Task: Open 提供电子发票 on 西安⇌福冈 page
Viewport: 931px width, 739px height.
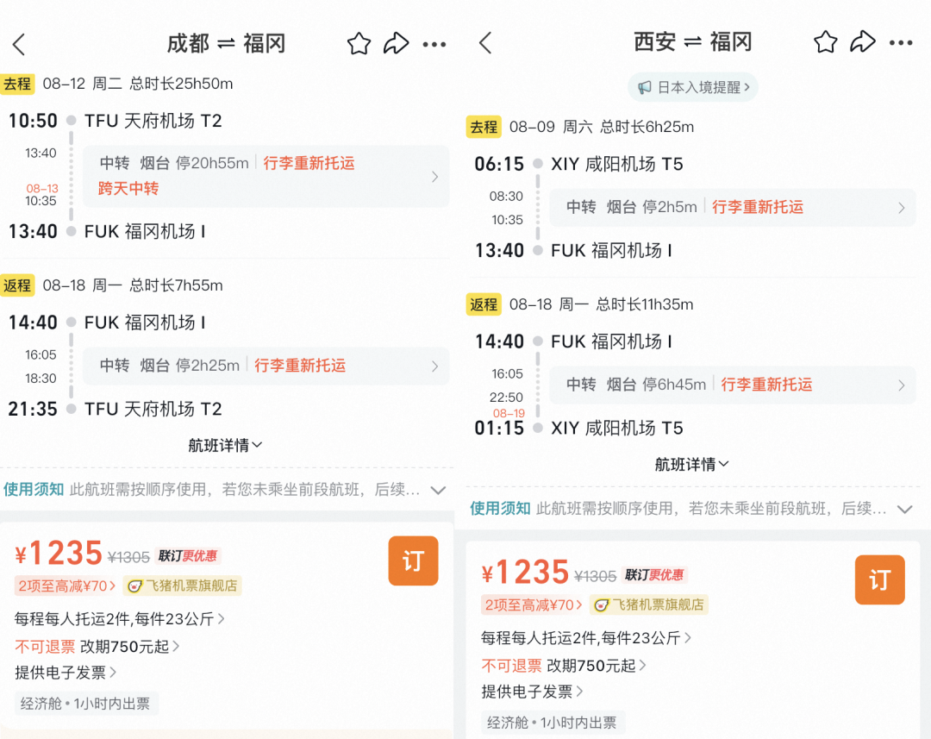Action: 532,692
